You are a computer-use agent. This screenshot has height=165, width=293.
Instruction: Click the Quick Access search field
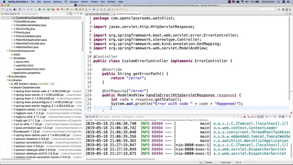click(267, 9)
